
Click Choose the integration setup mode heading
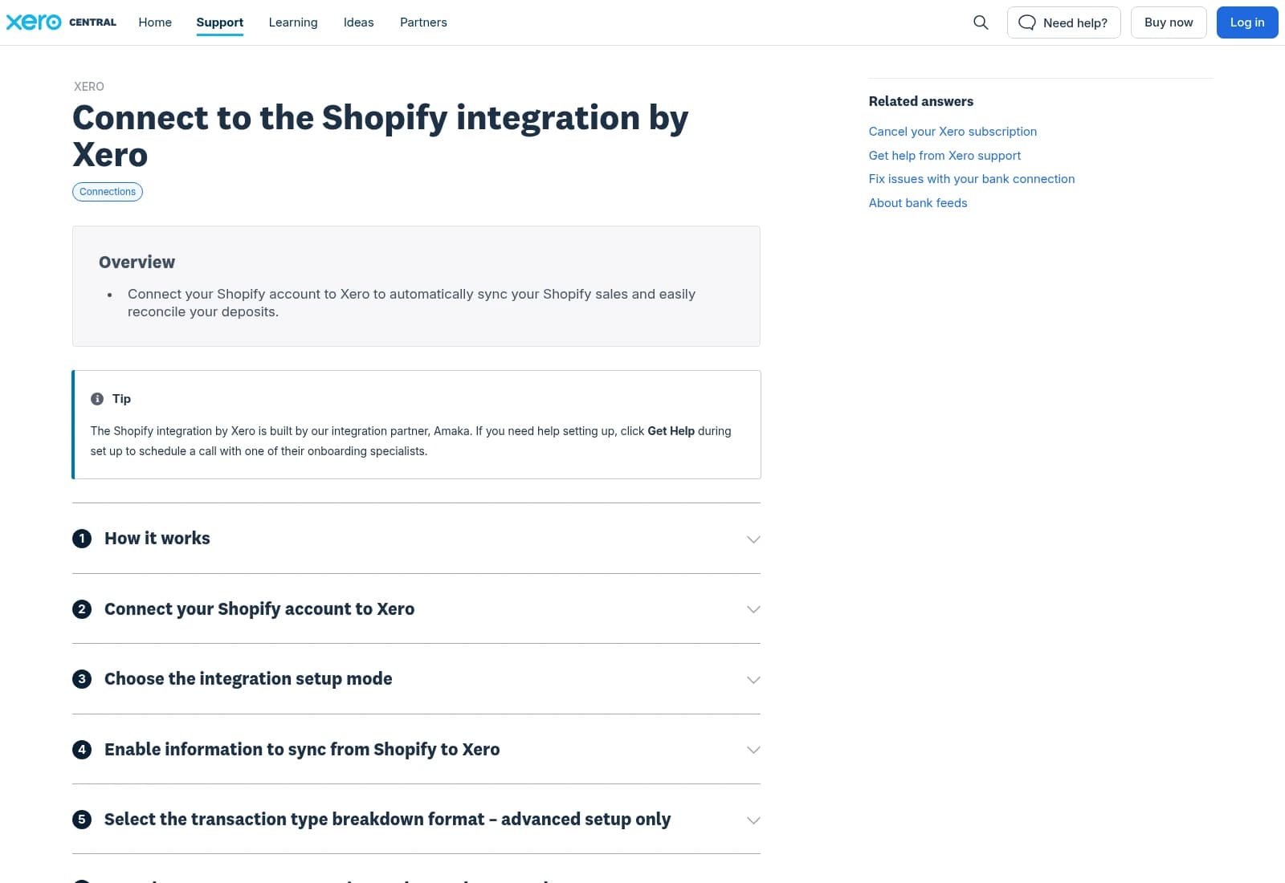(248, 679)
